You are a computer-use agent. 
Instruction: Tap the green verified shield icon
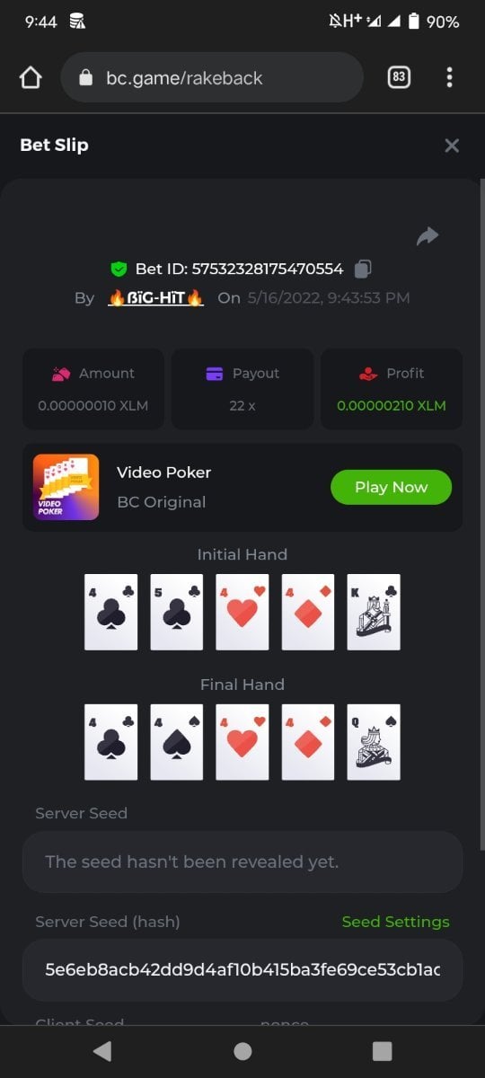coord(119,269)
